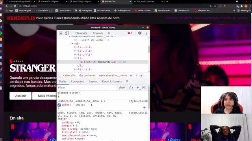The image size is (252, 141).
Task: Click the first Em alta thumbnail
Action: pos(33,132)
